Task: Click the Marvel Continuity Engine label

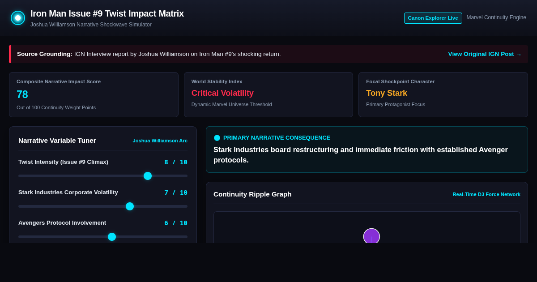Action: (496, 17)
